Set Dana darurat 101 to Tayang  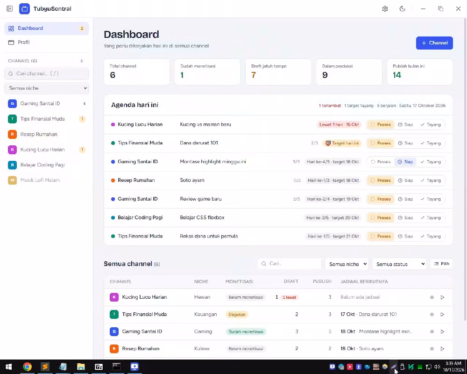coord(431,143)
